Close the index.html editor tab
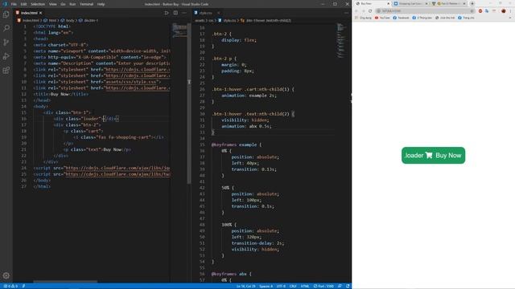The width and height of the screenshot is (515, 289). [41, 13]
